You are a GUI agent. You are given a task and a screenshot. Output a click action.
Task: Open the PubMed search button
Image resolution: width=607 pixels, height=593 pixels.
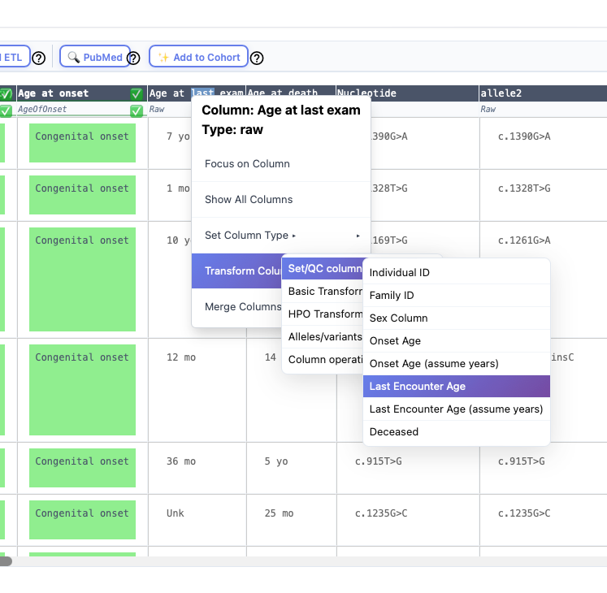pos(95,57)
